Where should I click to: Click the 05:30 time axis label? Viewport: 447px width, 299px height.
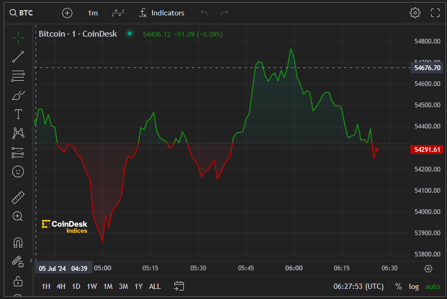coord(198,268)
